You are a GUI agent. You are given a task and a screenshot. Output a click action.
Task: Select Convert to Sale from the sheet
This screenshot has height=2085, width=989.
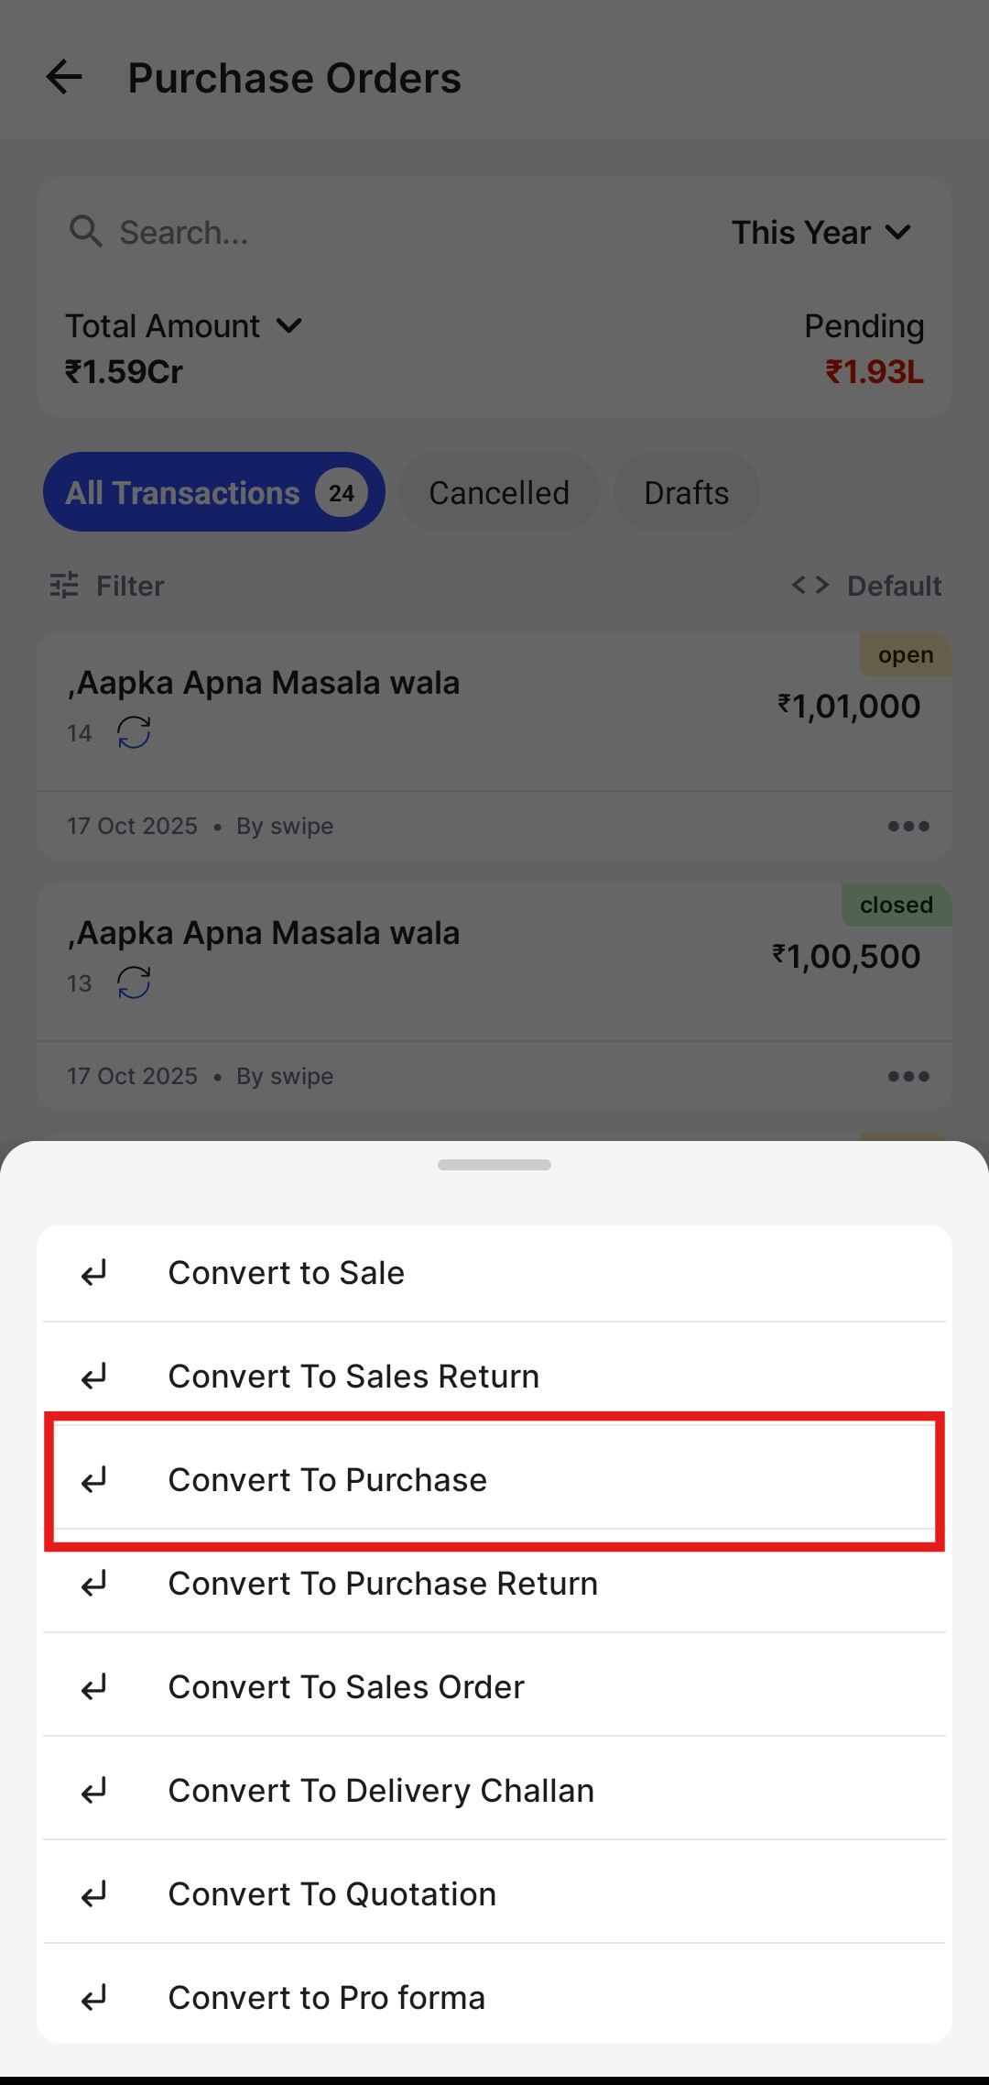click(x=494, y=1273)
